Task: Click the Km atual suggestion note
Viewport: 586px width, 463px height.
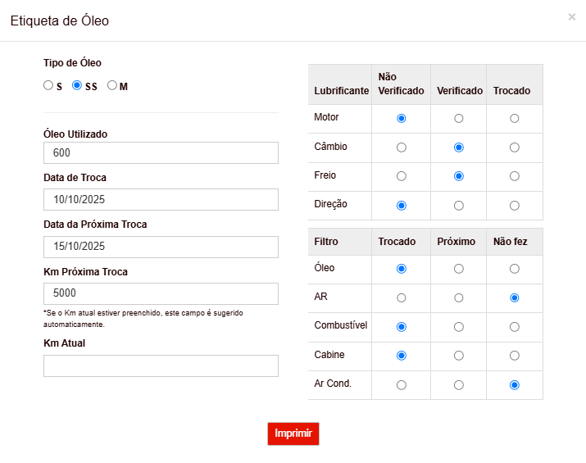Action: click(143, 319)
